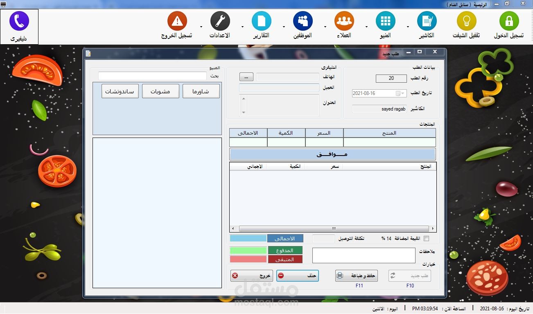Click the blue الاجمالى total value box
Screen dimensions: 533x314
[248, 238]
